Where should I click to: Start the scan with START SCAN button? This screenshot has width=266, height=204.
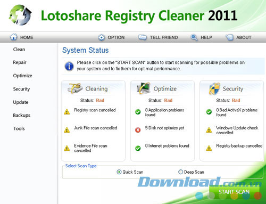[x=234, y=192]
